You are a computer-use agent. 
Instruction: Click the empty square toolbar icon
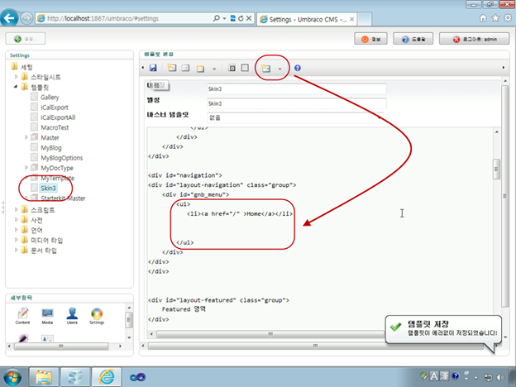click(x=245, y=68)
